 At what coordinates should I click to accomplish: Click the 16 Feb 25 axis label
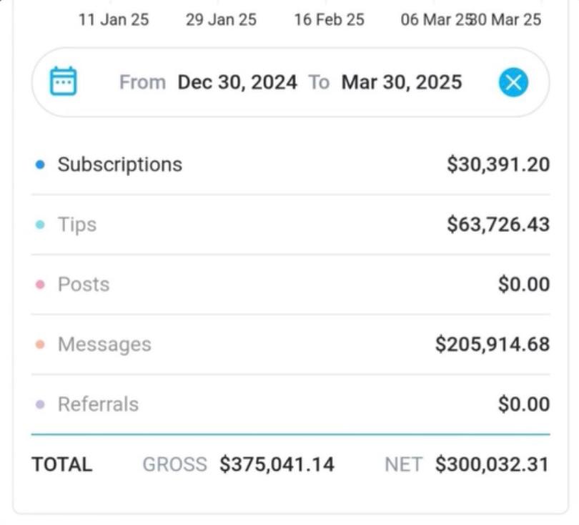[329, 19]
